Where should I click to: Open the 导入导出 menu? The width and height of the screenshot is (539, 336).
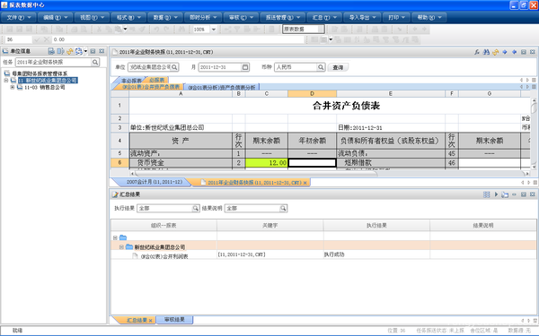[362, 17]
